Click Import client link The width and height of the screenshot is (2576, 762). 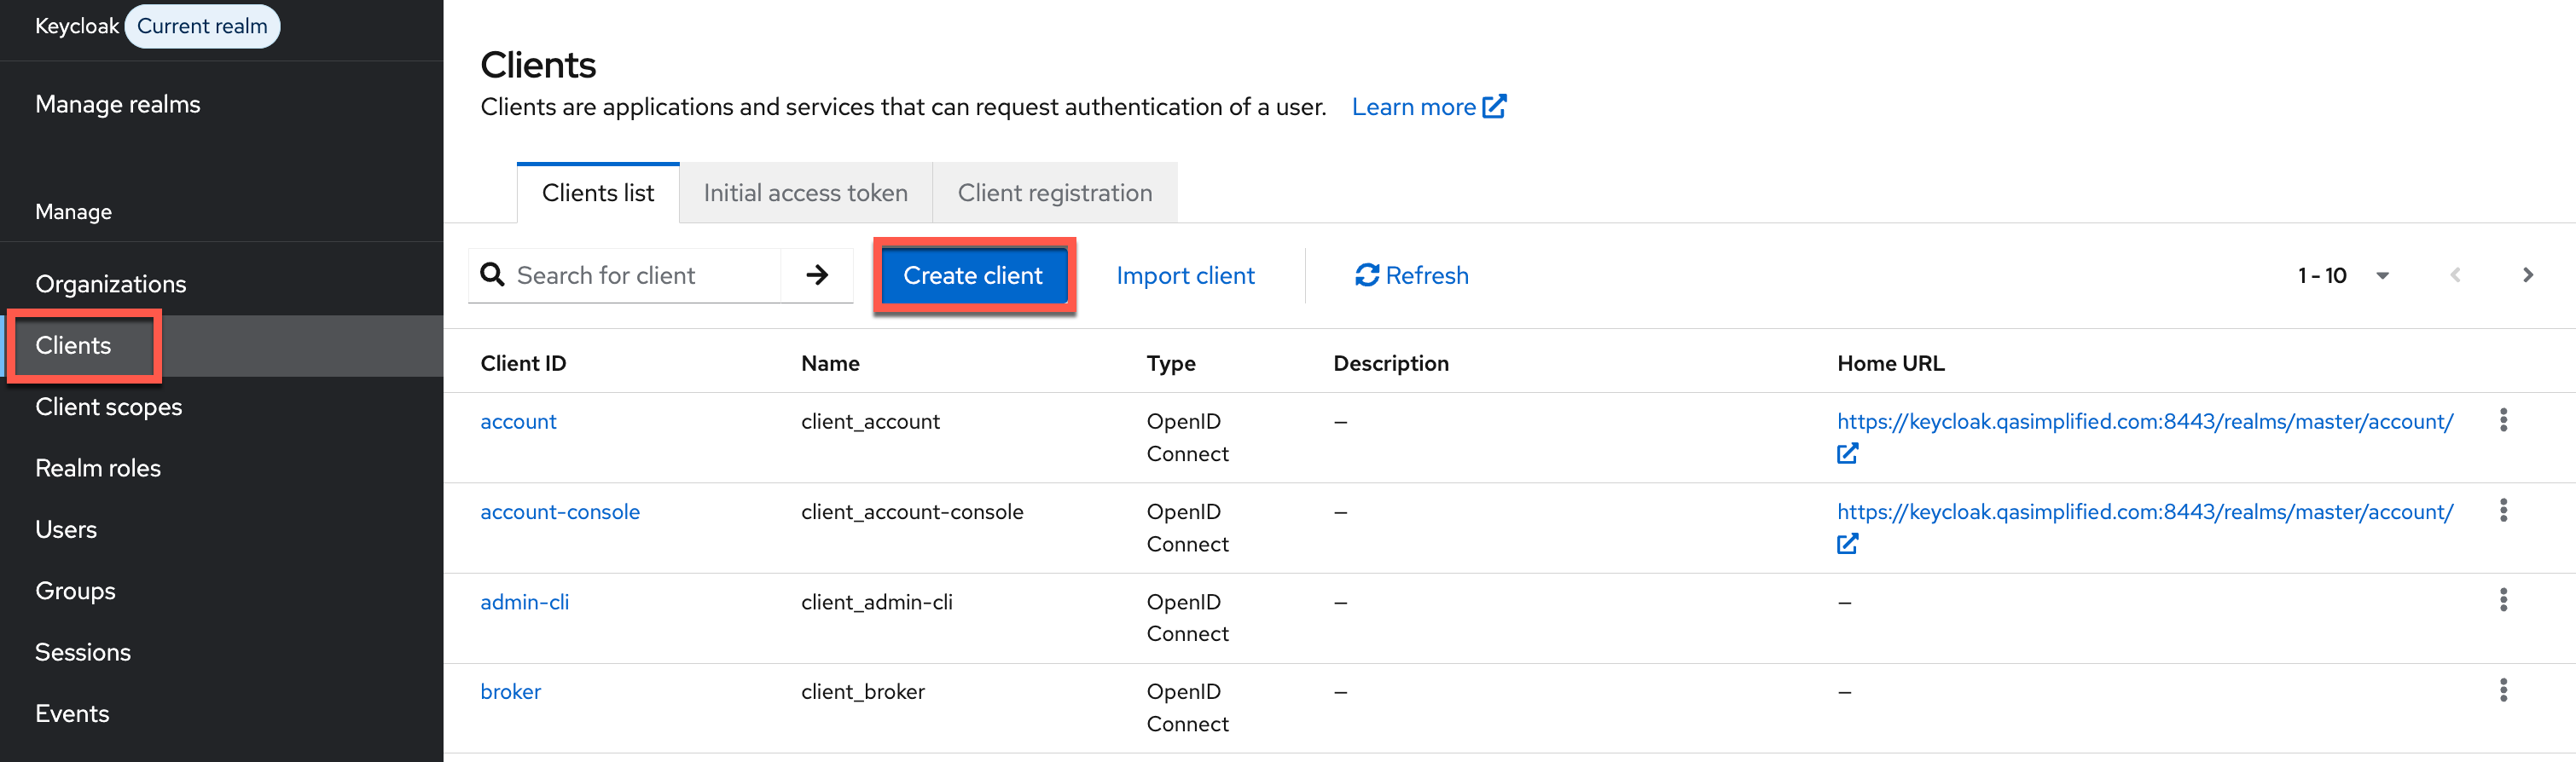1184,275
